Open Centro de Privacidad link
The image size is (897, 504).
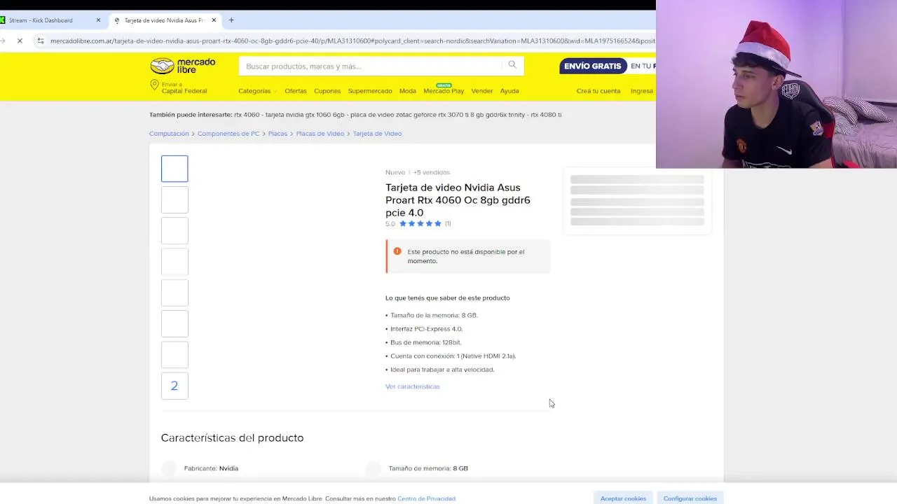pos(426,498)
